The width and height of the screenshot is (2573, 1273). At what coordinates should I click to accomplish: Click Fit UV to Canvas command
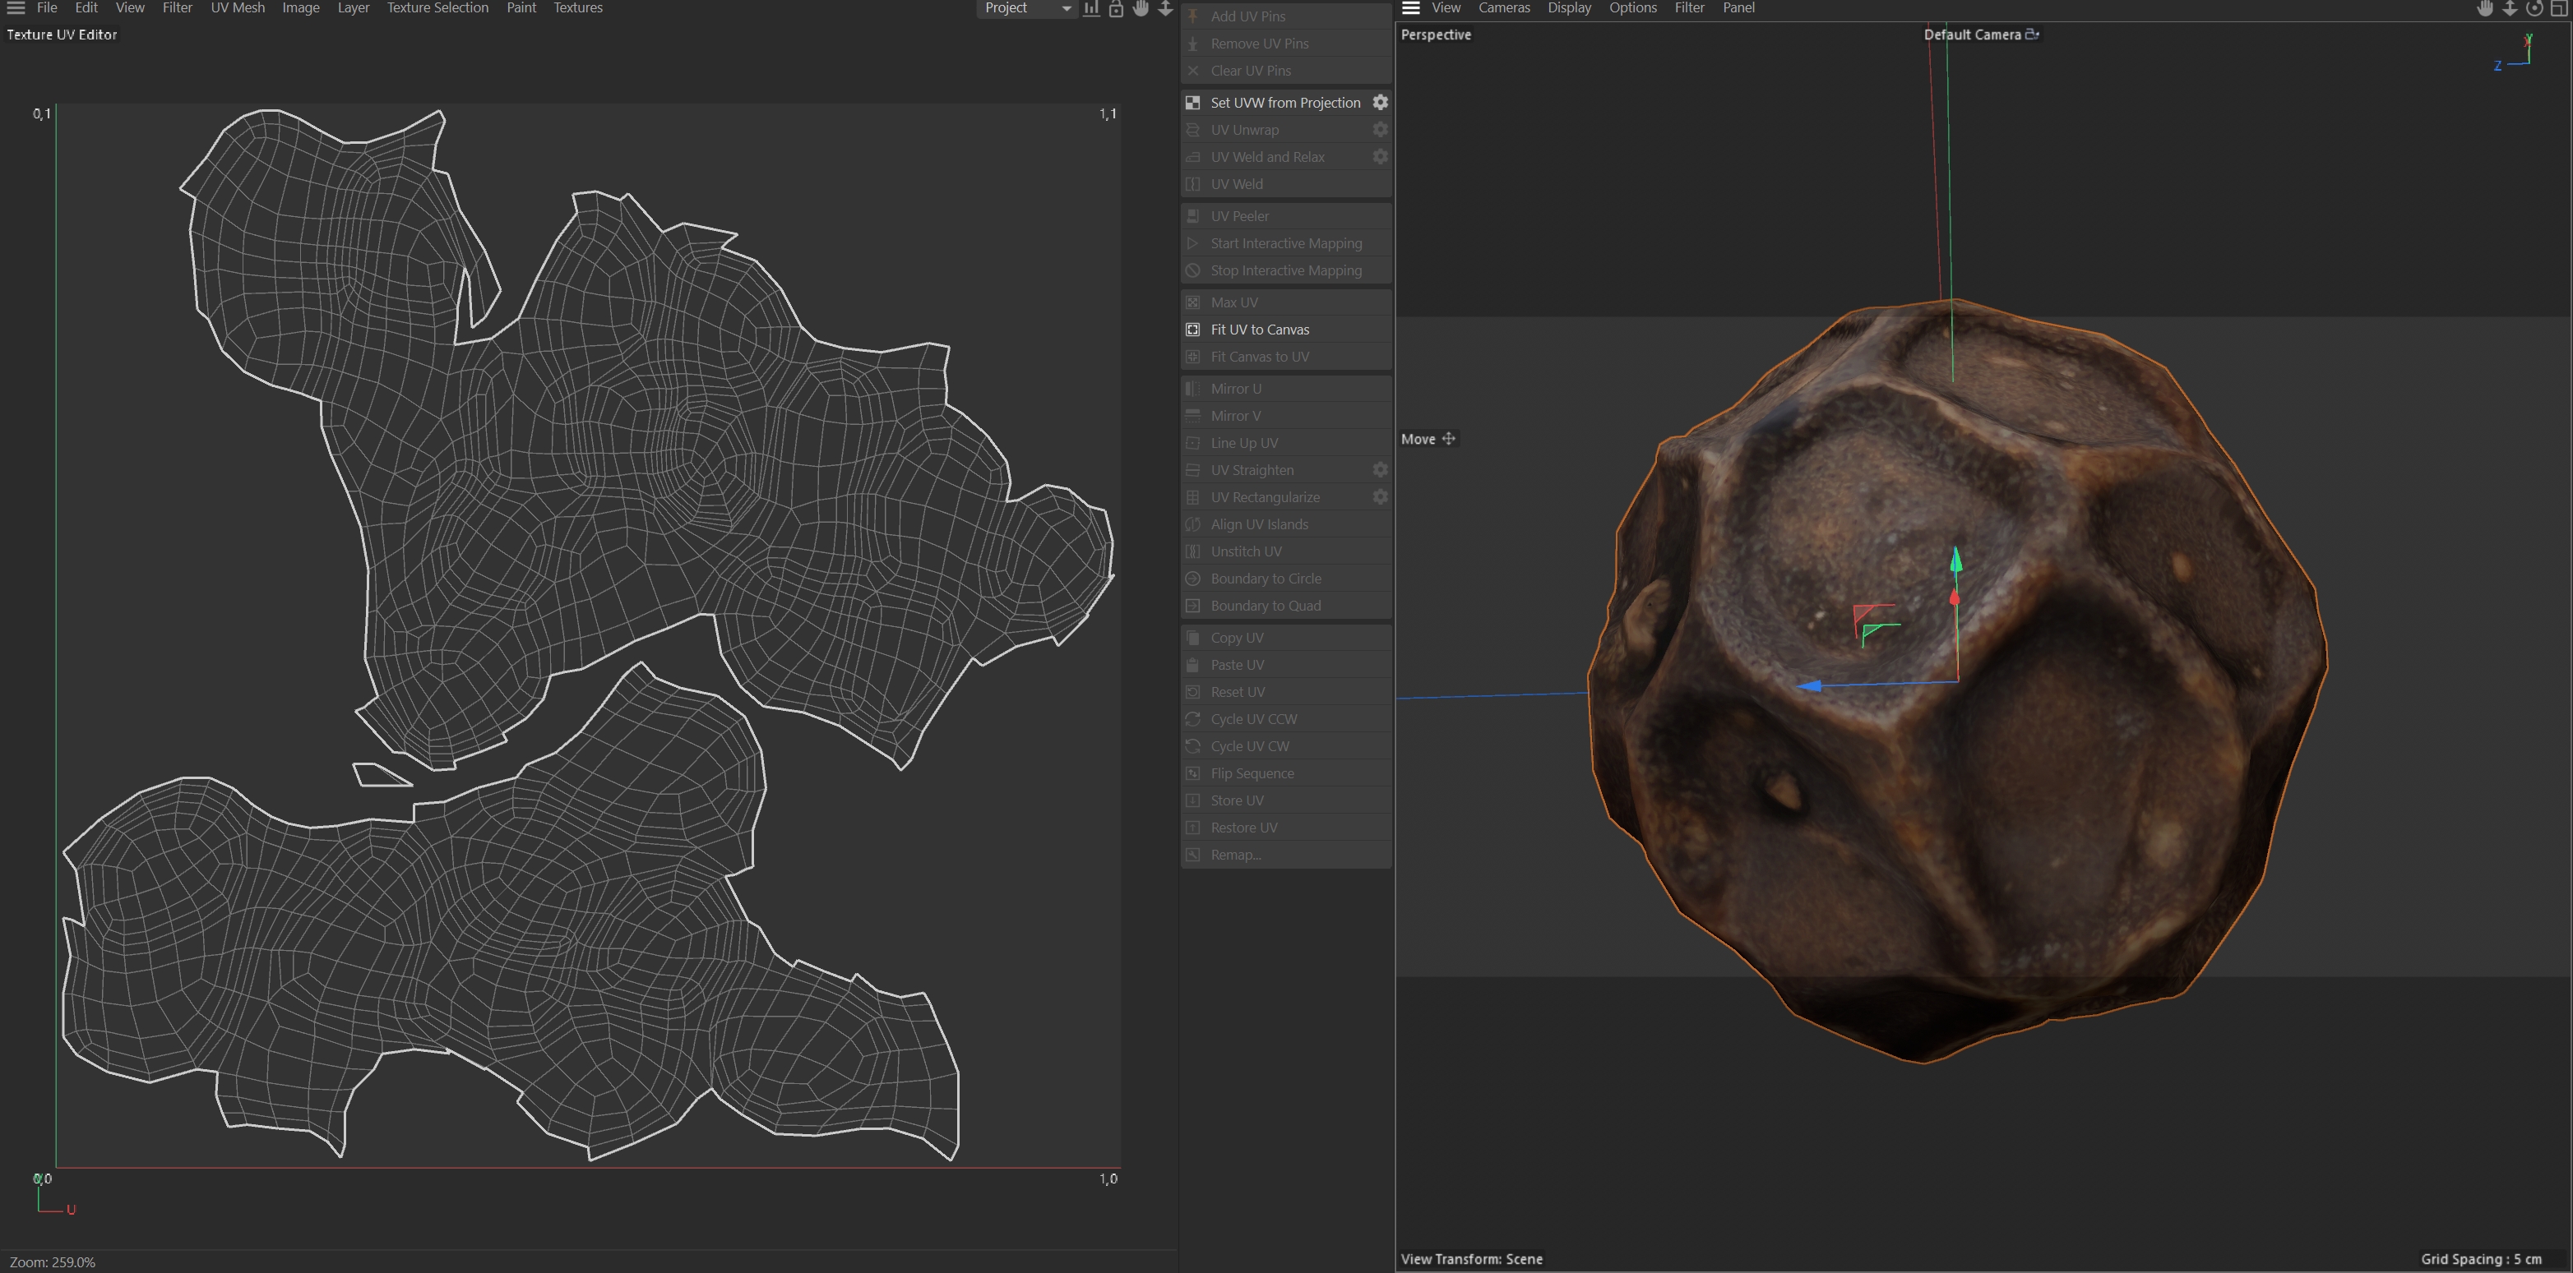click(x=1258, y=330)
